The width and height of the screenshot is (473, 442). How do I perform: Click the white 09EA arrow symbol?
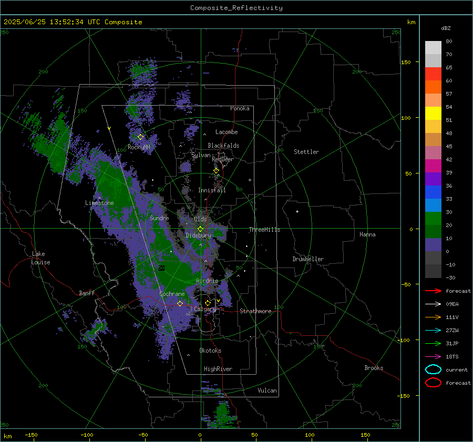(x=433, y=304)
